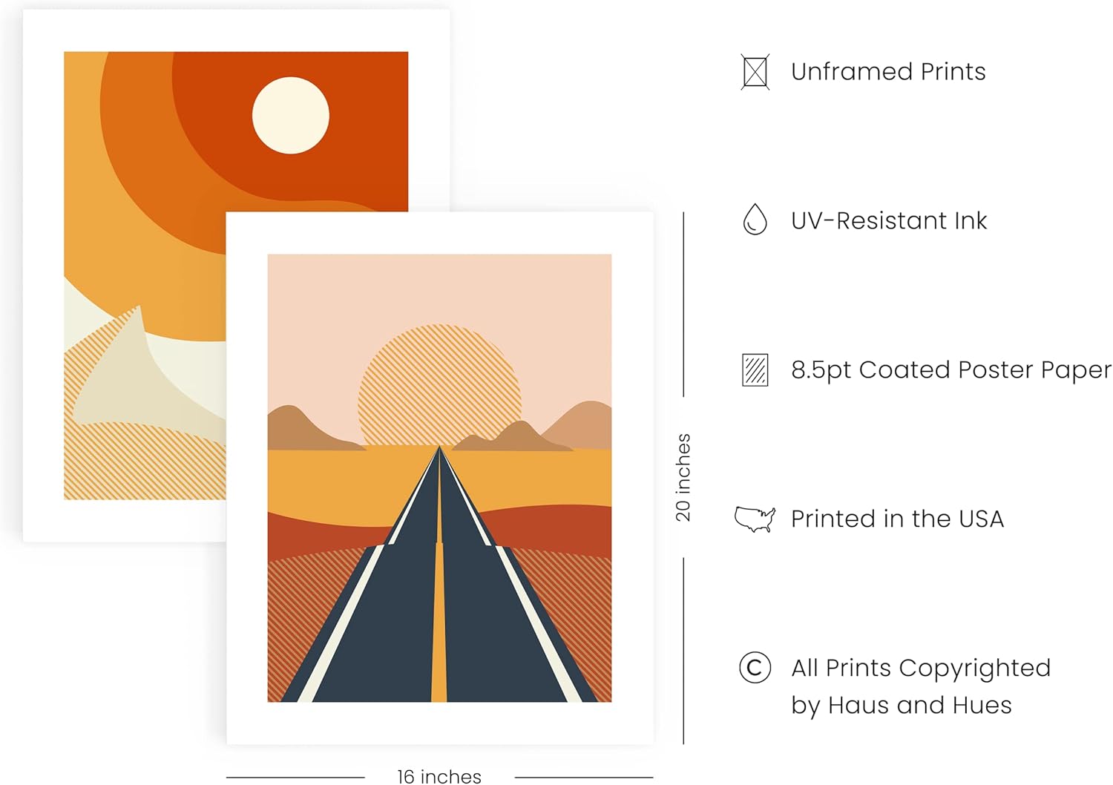Viewport: 1113px width, 785px height.
Task: Click the crossed-out frame icon for Unframed Prints
Action: tap(755, 72)
